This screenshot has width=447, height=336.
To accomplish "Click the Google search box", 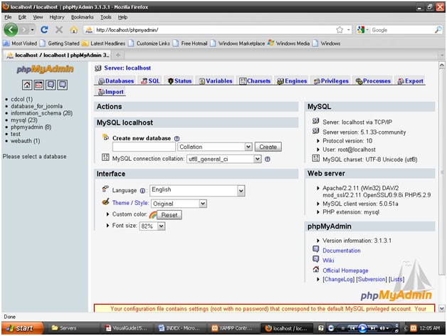I will click(402, 30).
